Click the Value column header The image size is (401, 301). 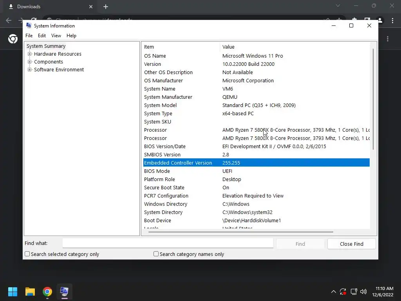click(x=294, y=47)
